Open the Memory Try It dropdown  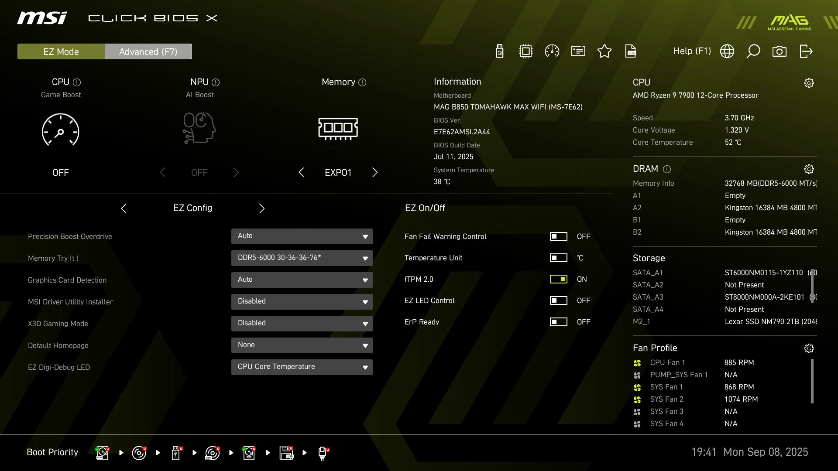(x=302, y=258)
